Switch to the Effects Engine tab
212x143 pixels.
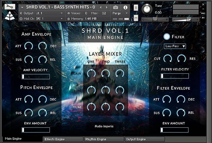(x=63, y=139)
